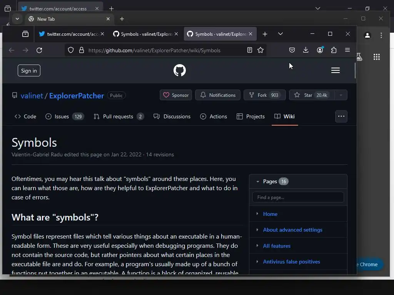Open Firefox account icon
The height and width of the screenshot is (295, 394).
[x=320, y=50]
